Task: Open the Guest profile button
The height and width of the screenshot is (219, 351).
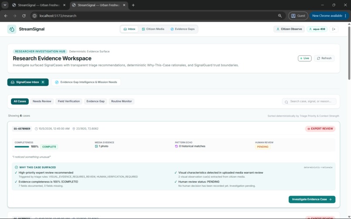Action: click(298, 16)
